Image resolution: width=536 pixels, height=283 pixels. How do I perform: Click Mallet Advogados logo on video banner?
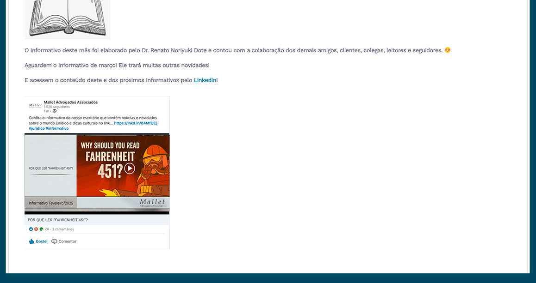click(152, 203)
